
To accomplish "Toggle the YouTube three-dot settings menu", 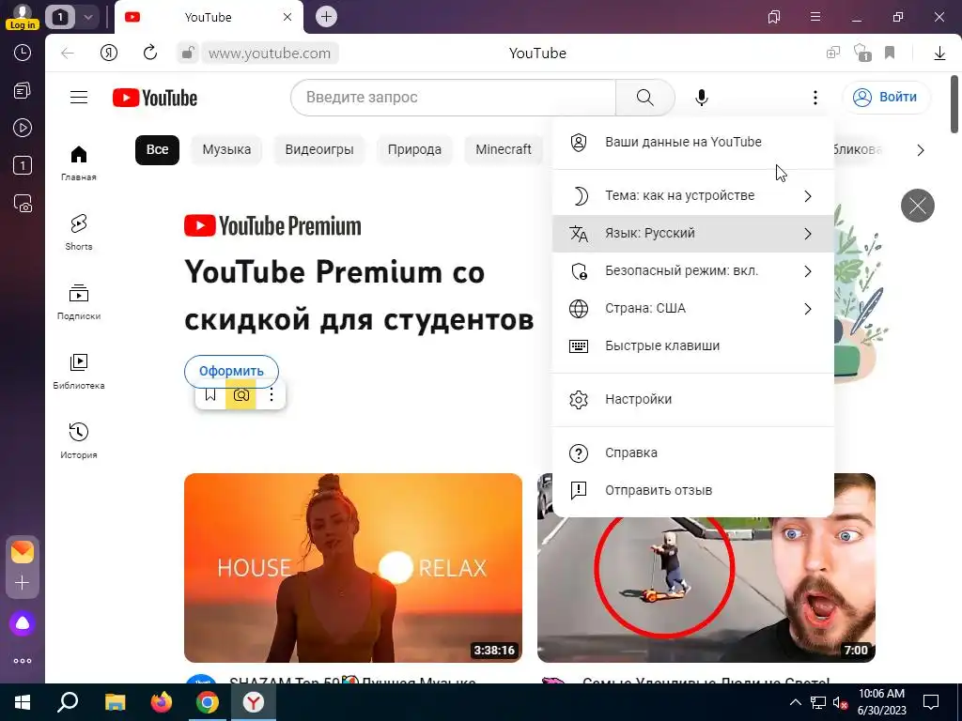I will [x=815, y=98].
